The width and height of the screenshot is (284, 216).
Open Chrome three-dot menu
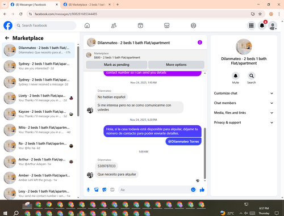[x=279, y=14]
